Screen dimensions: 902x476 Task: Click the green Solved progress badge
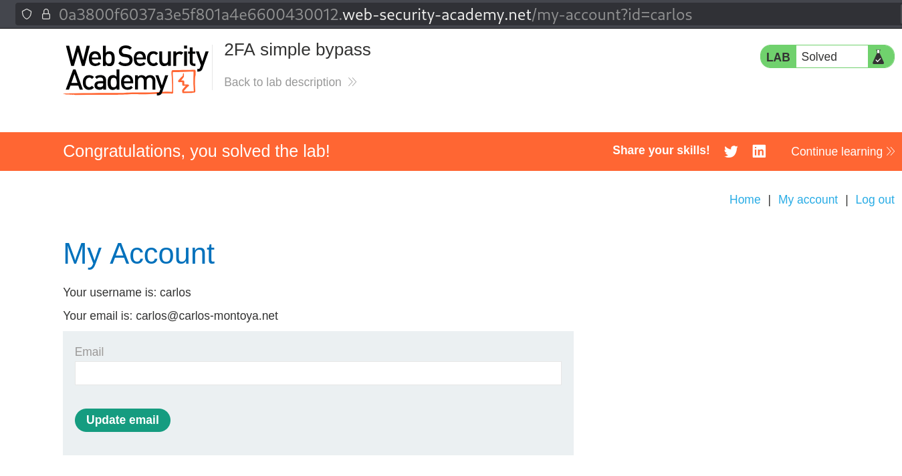pyautogui.click(x=827, y=56)
